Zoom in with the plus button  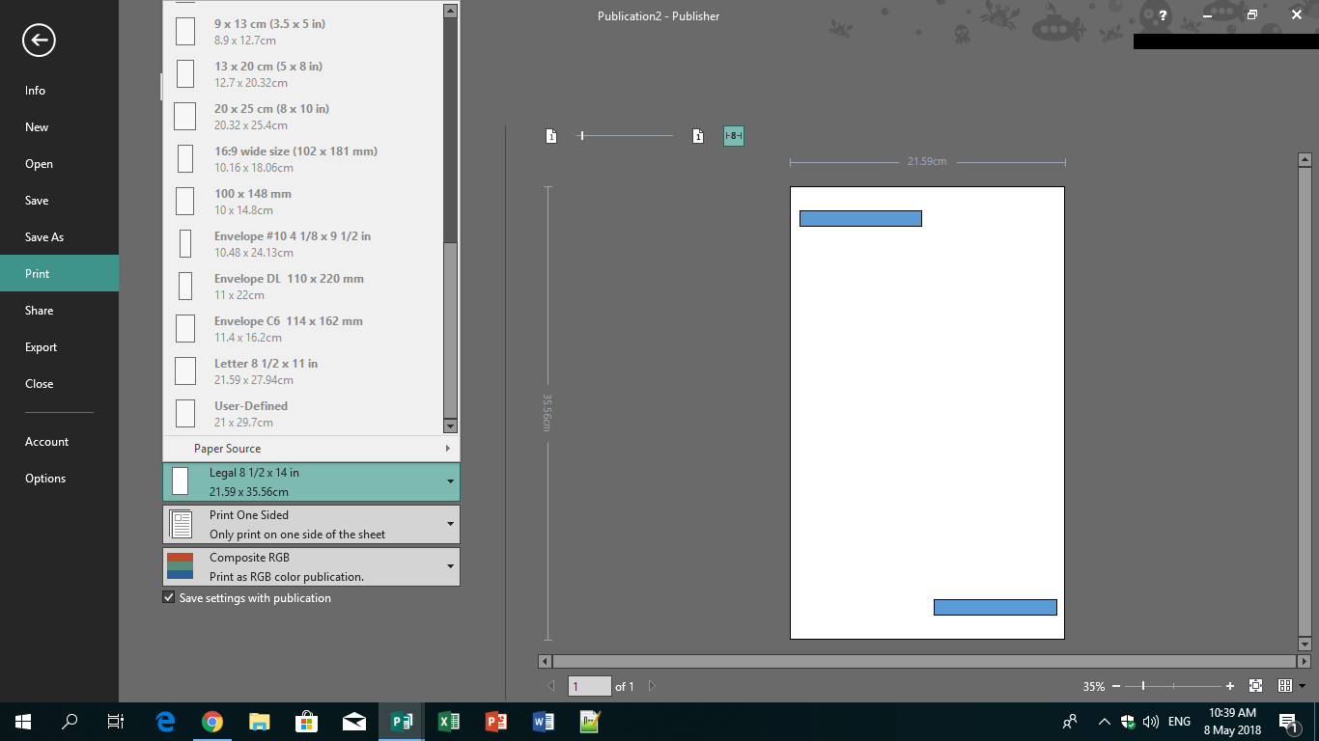(1230, 686)
